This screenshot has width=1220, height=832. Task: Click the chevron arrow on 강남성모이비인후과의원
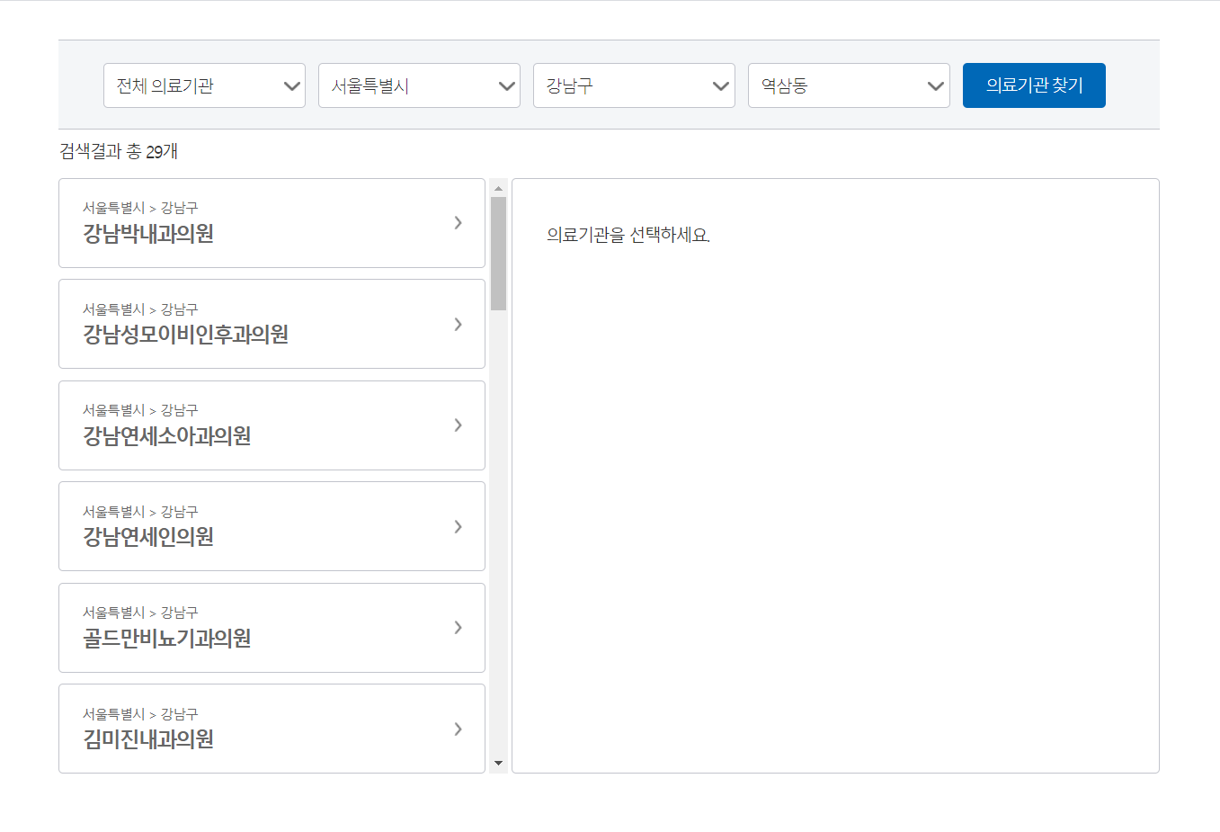click(x=459, y=324)
